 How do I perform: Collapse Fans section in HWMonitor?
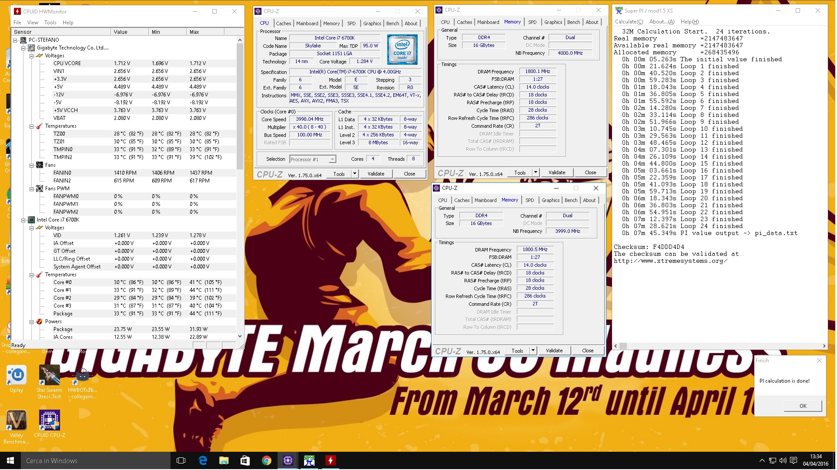[x=32, y=165]
